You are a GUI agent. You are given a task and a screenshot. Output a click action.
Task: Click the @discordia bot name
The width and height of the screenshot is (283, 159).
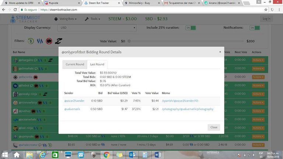[25, 77]
